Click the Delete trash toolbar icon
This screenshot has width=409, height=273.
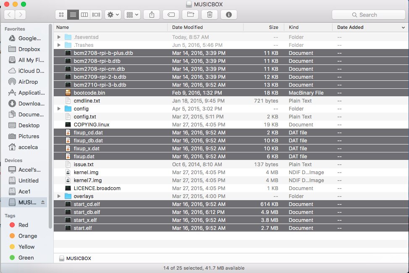[210, 15]
